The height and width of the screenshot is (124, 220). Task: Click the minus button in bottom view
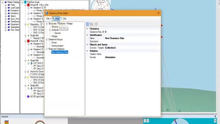pos(145,121)
